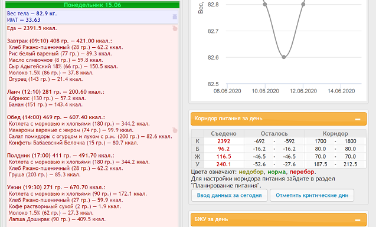
Task: Select 'Завтрак (09:10)' meal heading
Action: [60, 41]
